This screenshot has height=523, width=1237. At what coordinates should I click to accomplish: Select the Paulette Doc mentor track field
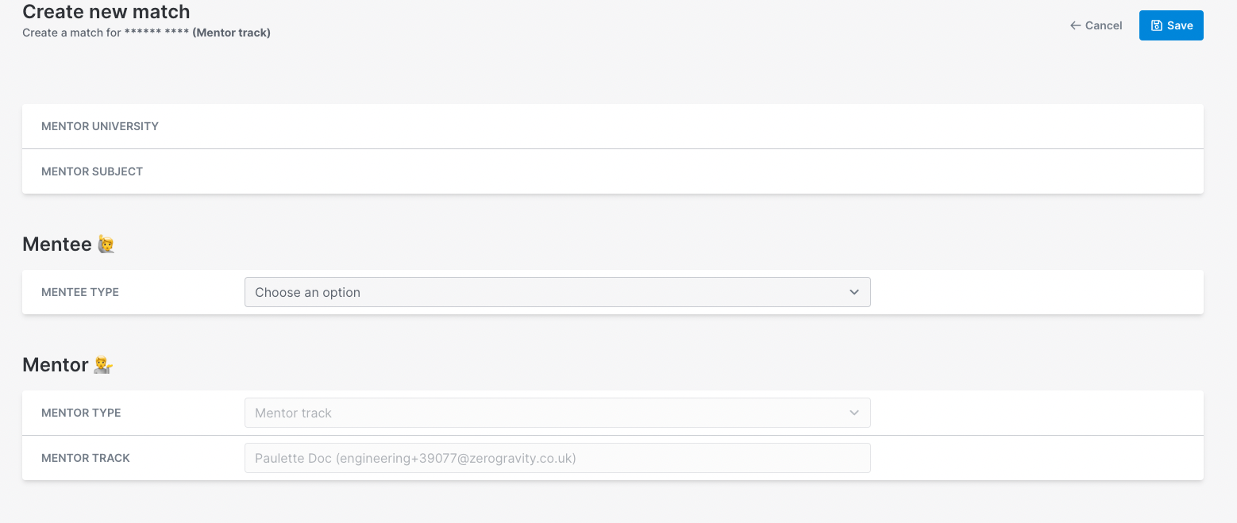coord(556,458)
